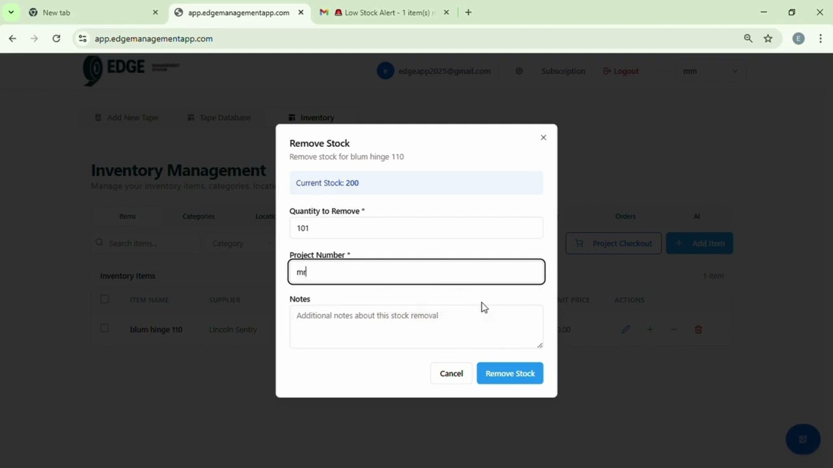Click the EDGE logo
833x468 pixels.
pos(131,70)
